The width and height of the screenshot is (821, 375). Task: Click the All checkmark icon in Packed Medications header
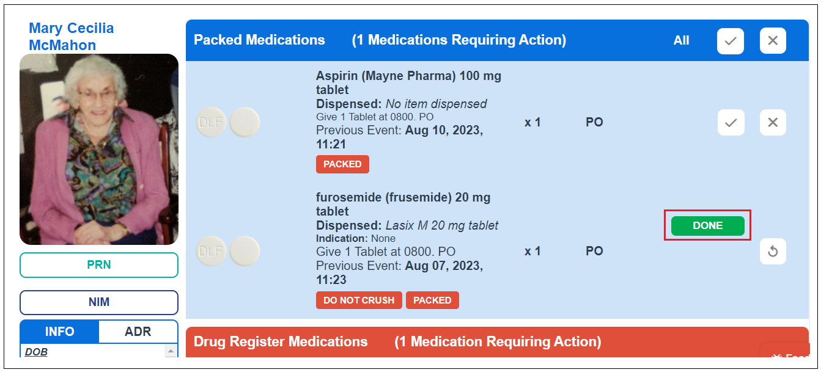[730, 40]
